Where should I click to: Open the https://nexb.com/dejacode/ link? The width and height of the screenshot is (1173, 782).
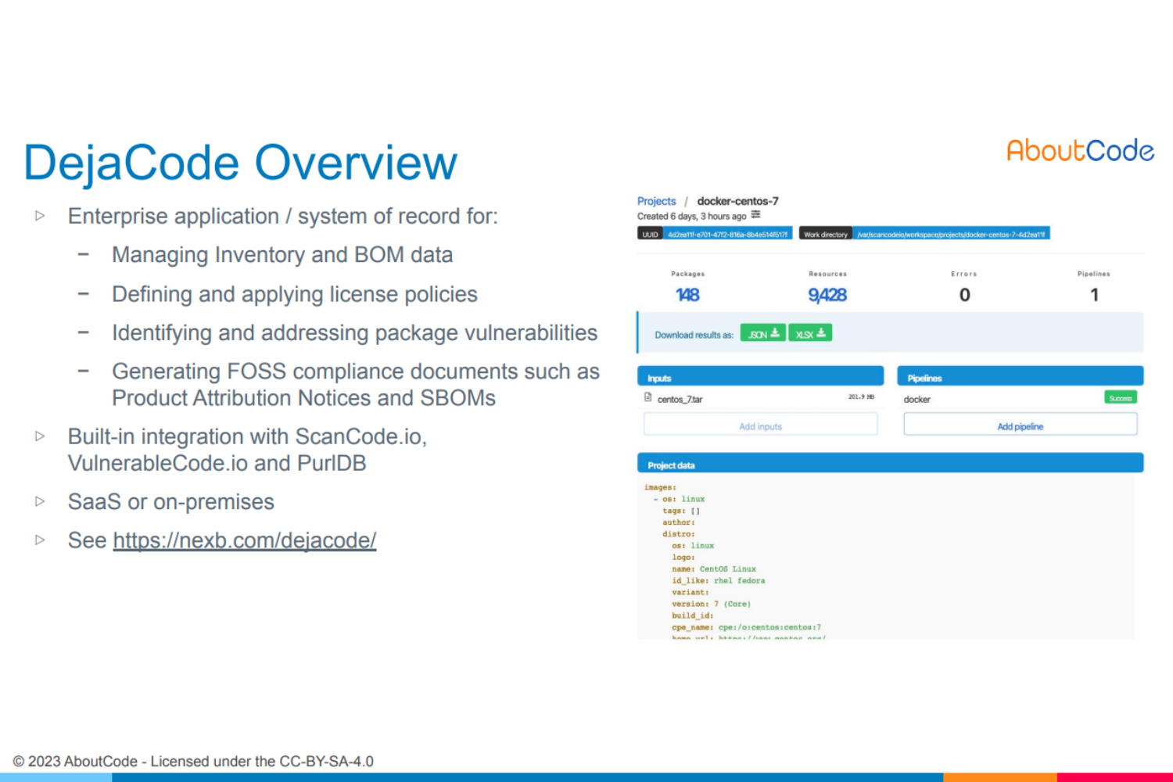coord(245,540)
